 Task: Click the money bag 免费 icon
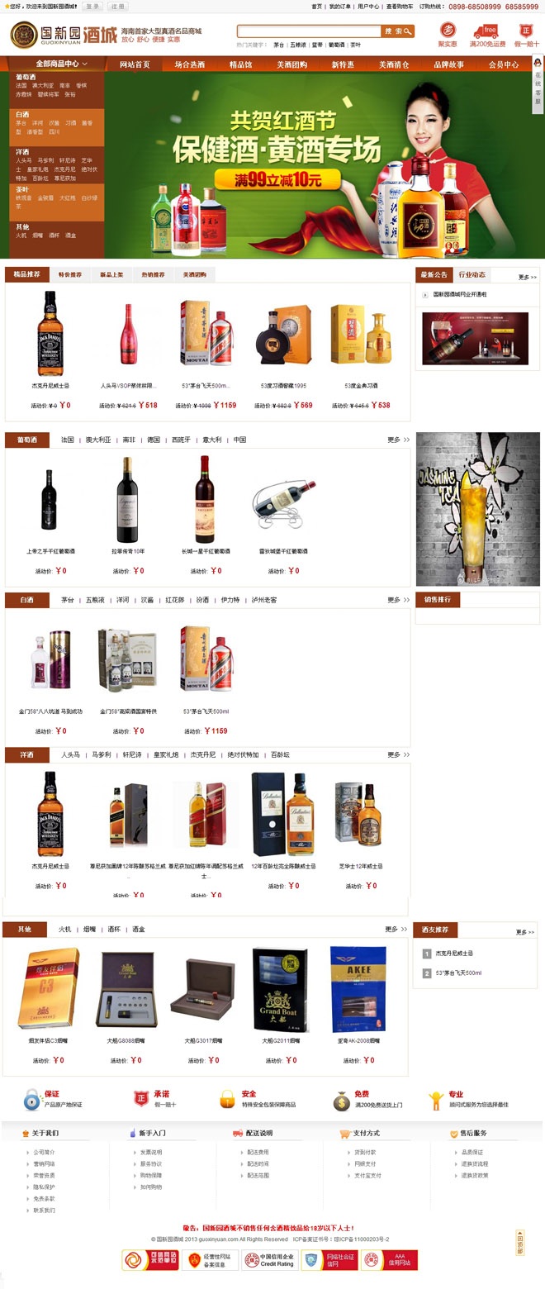(x=341, y=1101)
